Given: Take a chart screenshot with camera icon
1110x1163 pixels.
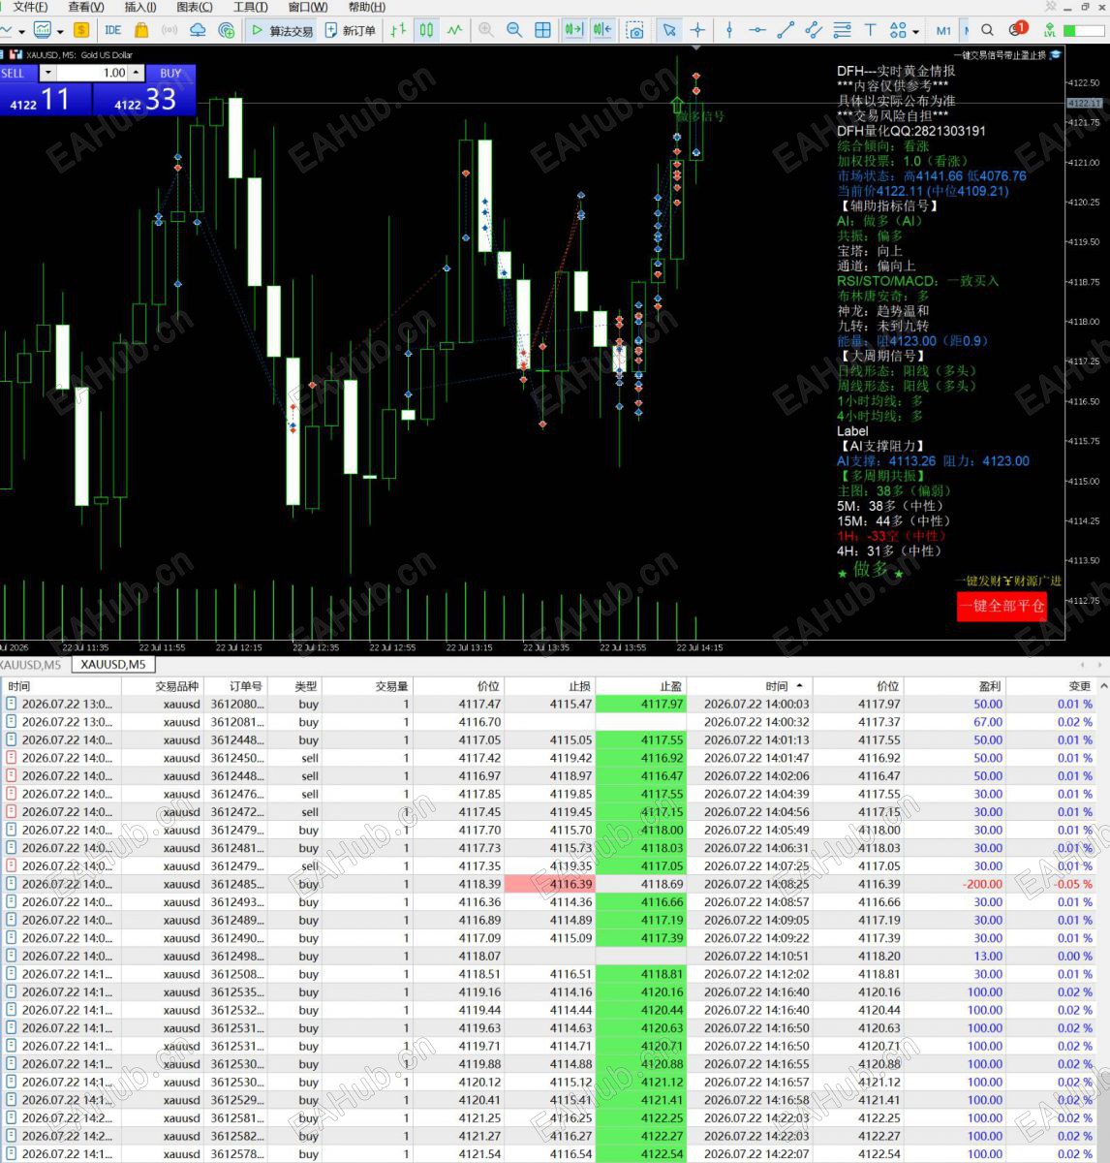Looking at the screenshot, I should pos(635,30).
